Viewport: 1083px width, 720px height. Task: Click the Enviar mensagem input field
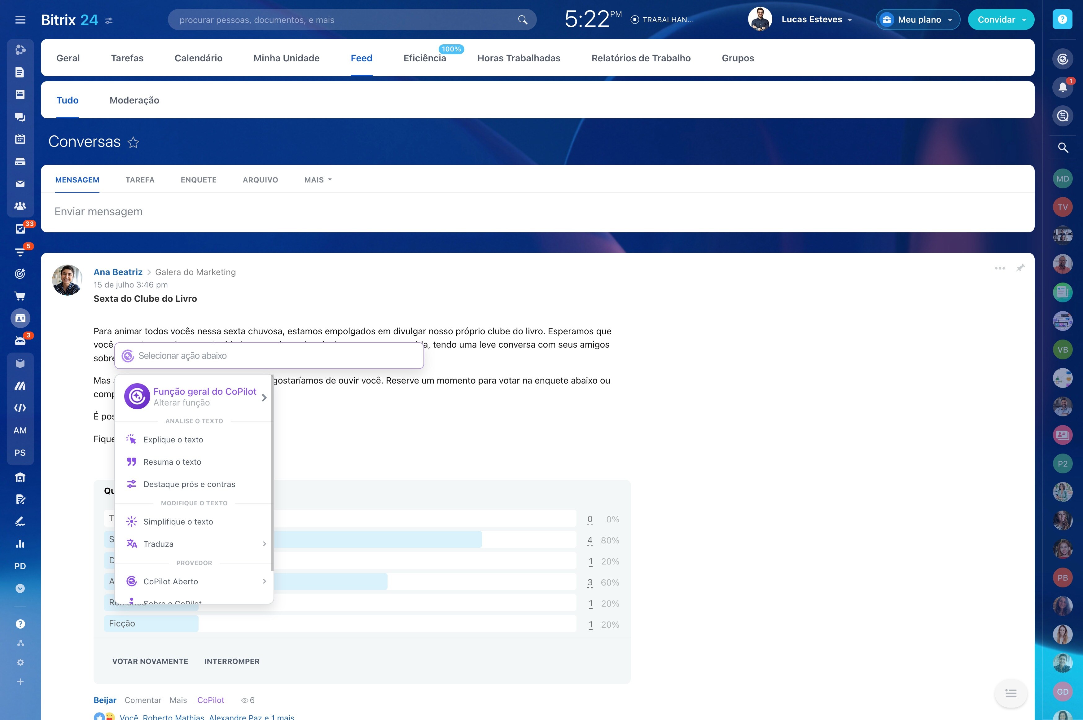537,212
